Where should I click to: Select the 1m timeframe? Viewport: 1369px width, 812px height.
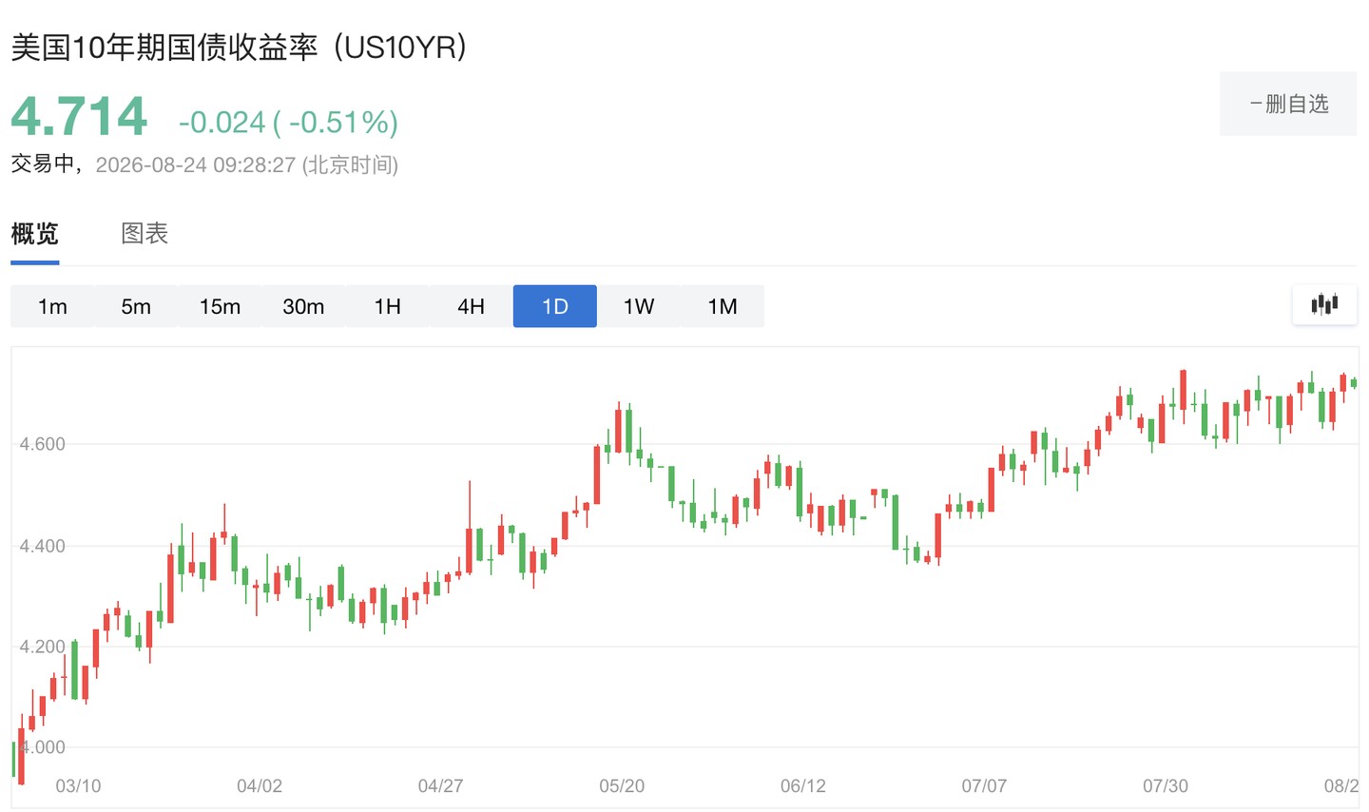point(52,306)
